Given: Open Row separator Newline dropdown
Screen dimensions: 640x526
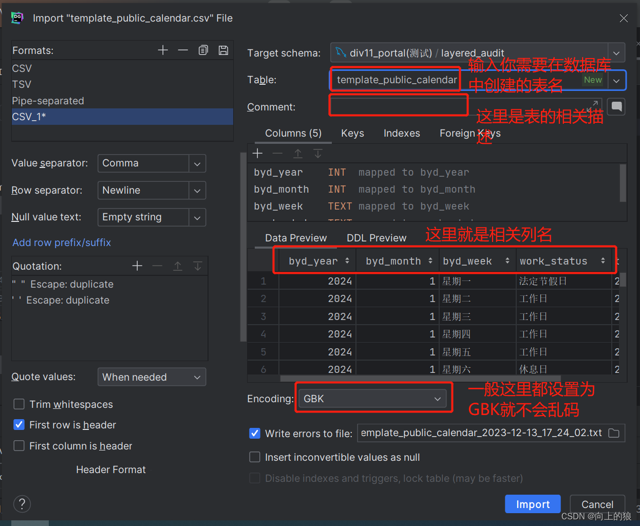Looking at the screenshot, I should [x=152, y=191].
